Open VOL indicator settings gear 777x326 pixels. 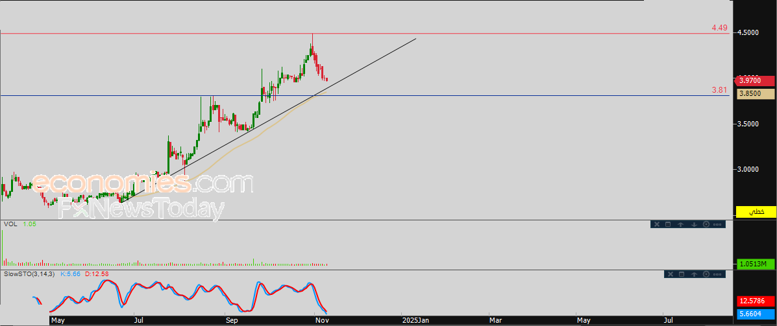pyautogui.click(x=706, y=225)
